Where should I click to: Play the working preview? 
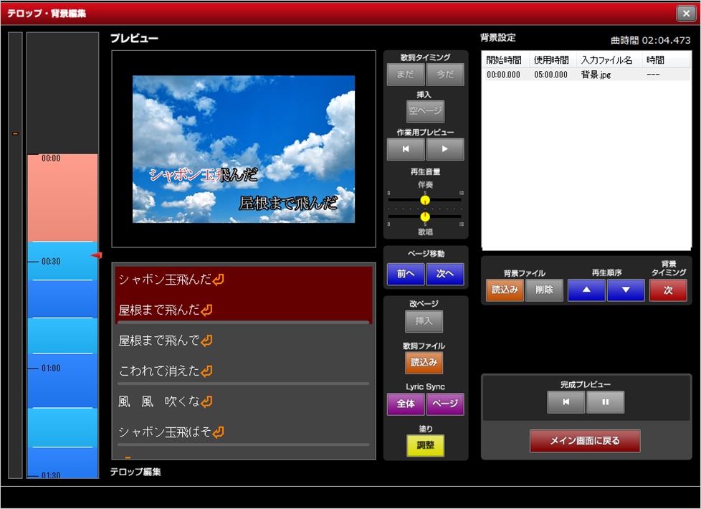tap(445, 149)
